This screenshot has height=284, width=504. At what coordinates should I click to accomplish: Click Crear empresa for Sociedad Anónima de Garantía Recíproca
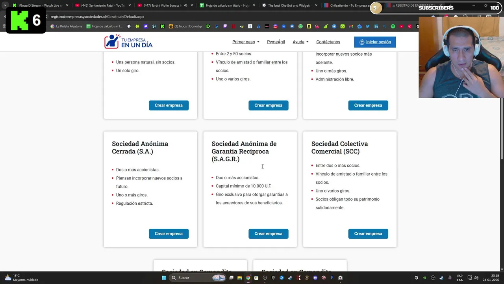pyautogui.click(x=268, y=234)
